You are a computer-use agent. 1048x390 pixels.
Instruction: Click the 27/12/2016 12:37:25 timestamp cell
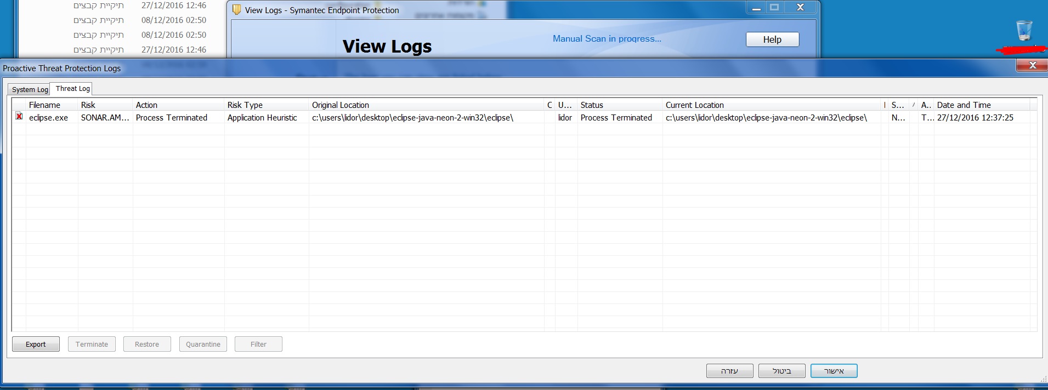point(975,118)
